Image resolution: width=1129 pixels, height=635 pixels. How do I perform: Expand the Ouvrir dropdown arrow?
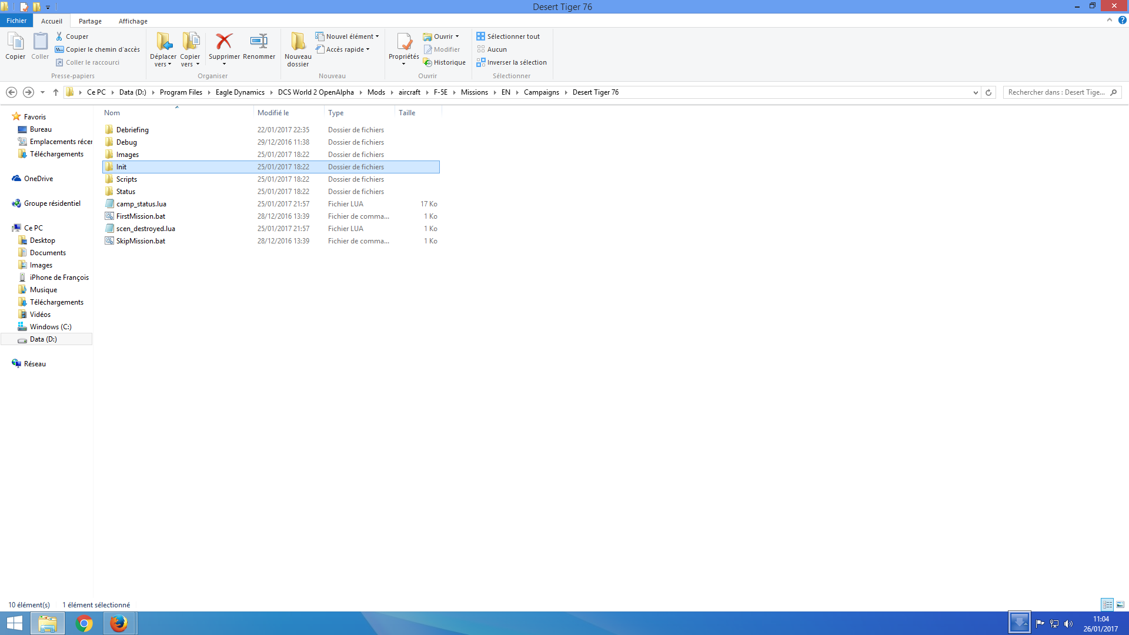(x=457, y=36)
